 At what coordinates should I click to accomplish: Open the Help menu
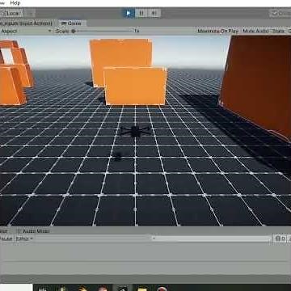(15, 3)
